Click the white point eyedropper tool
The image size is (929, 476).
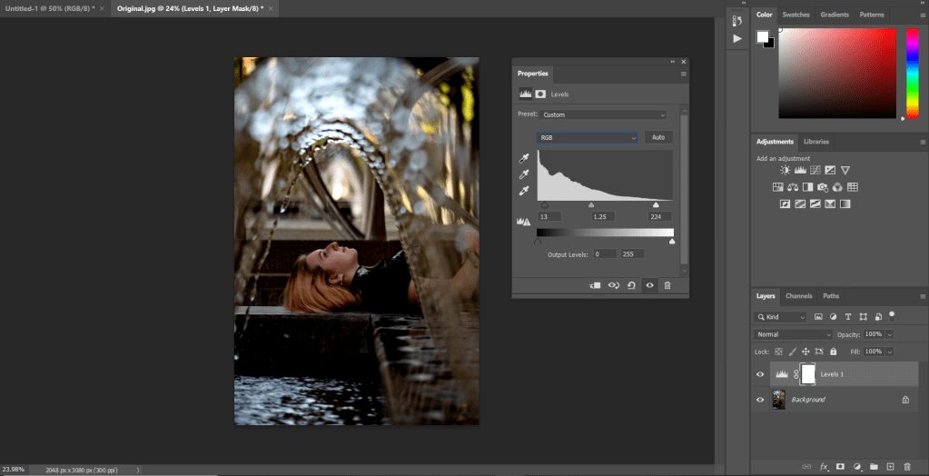523,191
